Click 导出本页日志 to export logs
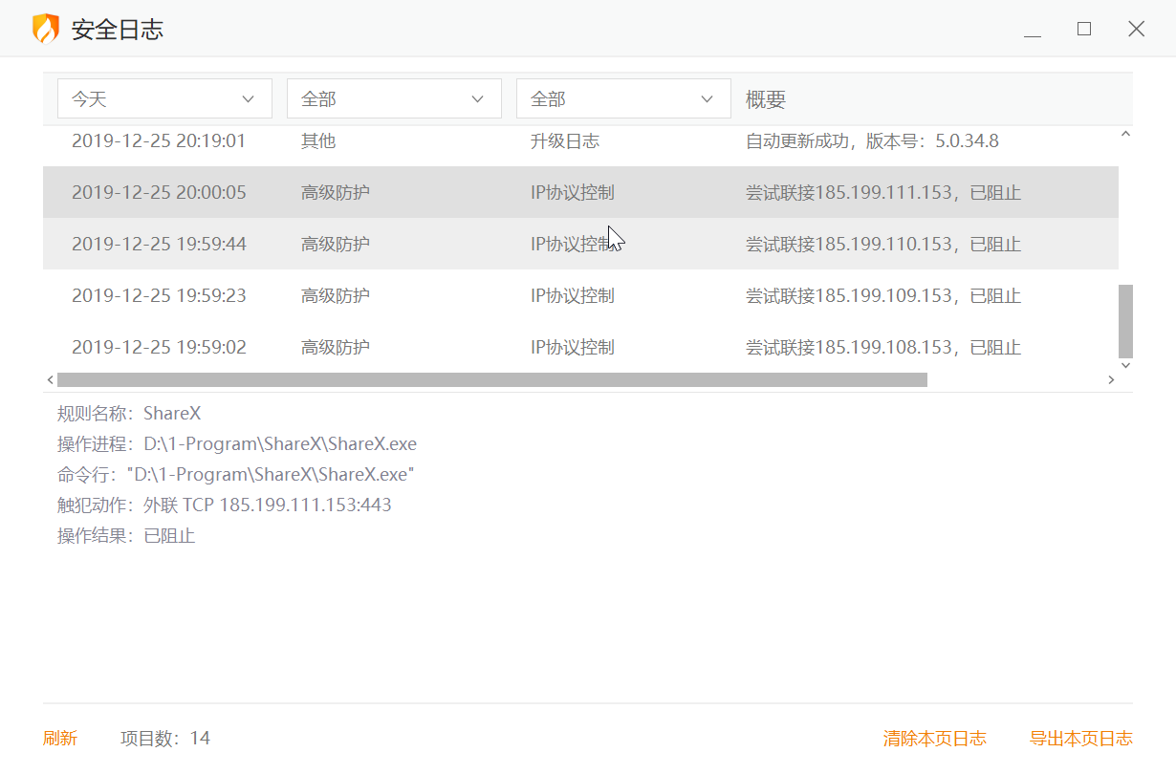1176x774 pixels. [x=1080, y=739]
